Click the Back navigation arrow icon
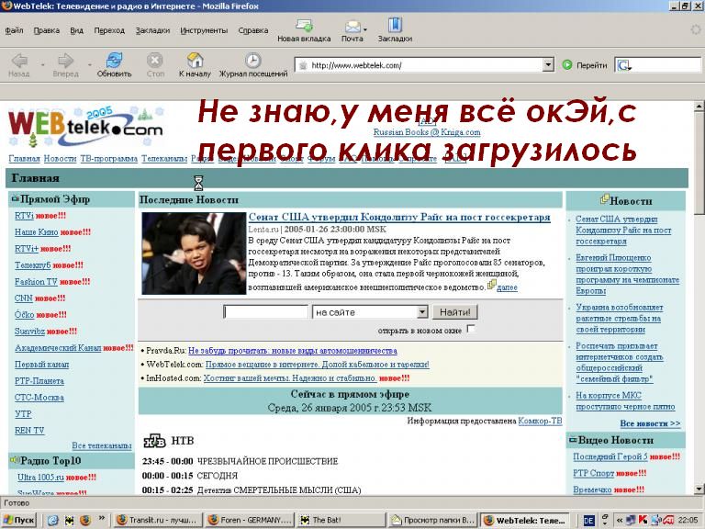The height and width of the screenshot is (529, 705). tap(18, 61)
